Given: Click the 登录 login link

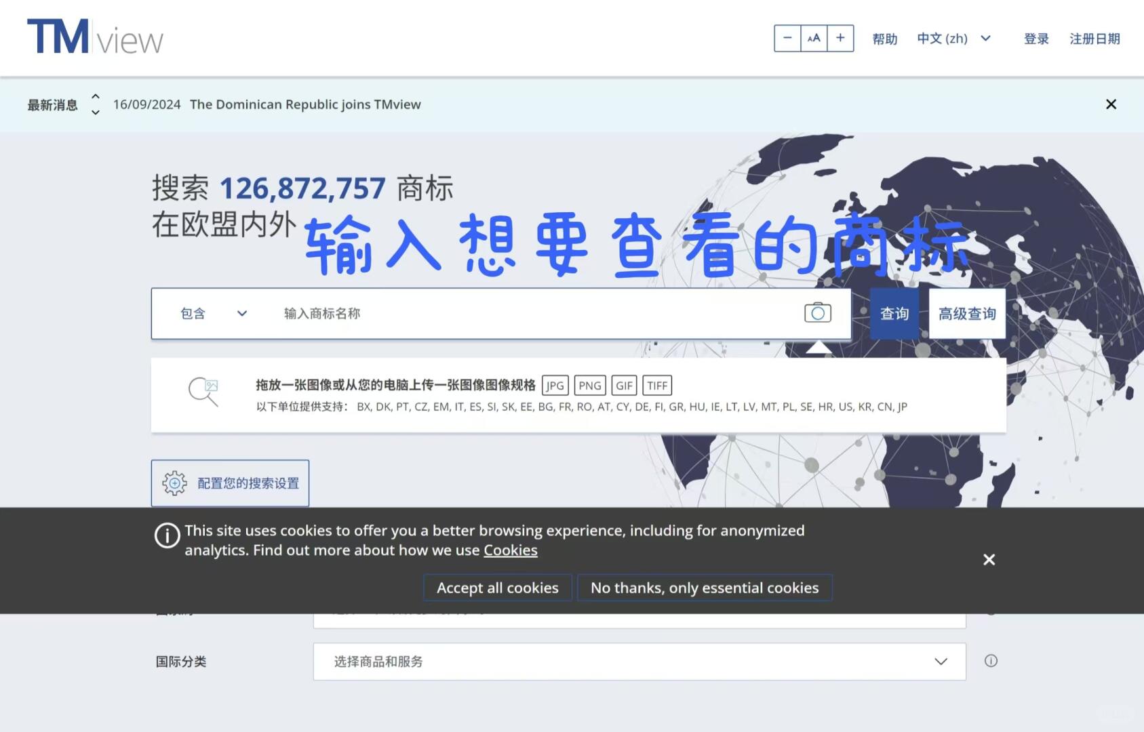Looking at the screenshot, I should (1036, 39).
